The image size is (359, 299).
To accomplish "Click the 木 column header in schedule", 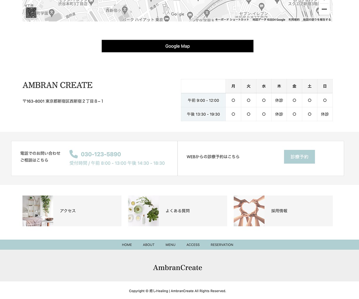I will 279,86.
